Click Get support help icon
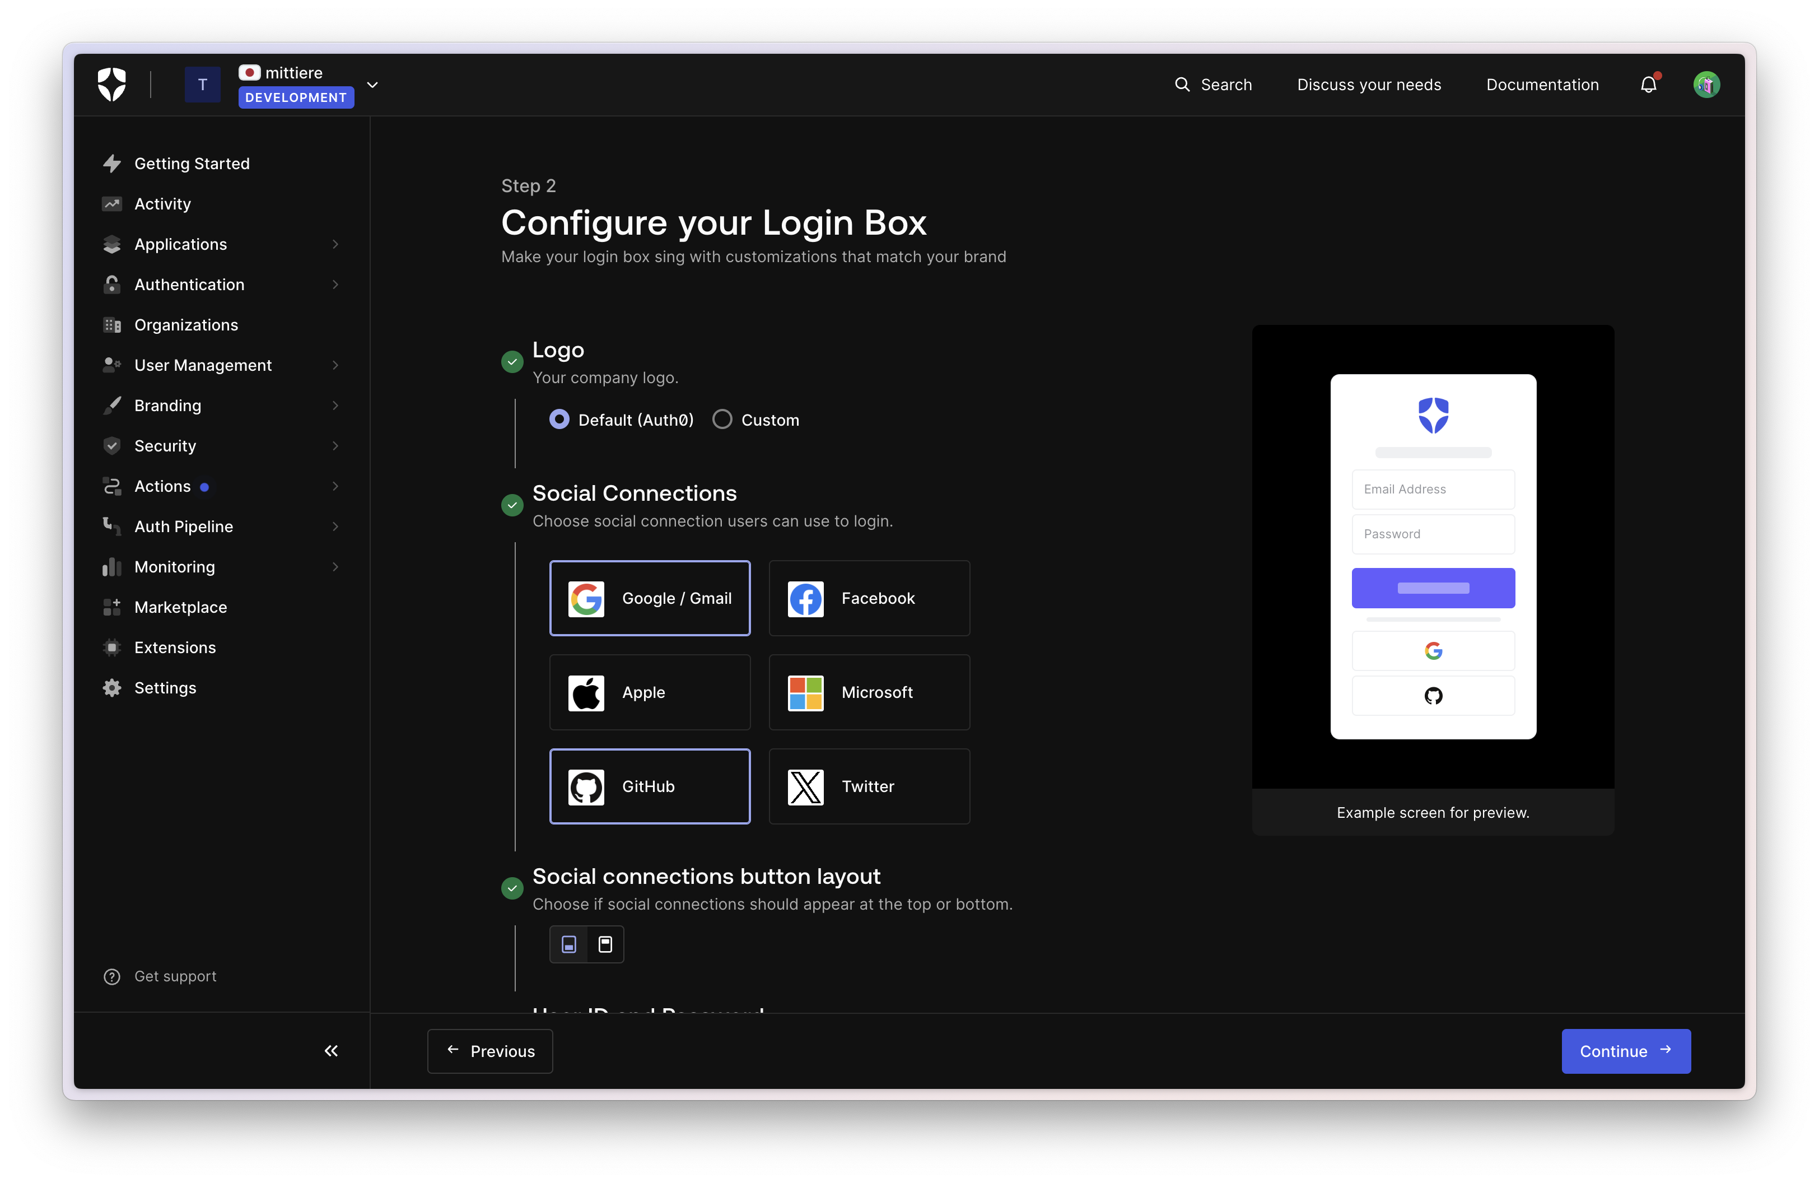This screenshot has height=1183, width=1819. click(x=111, y=977)
